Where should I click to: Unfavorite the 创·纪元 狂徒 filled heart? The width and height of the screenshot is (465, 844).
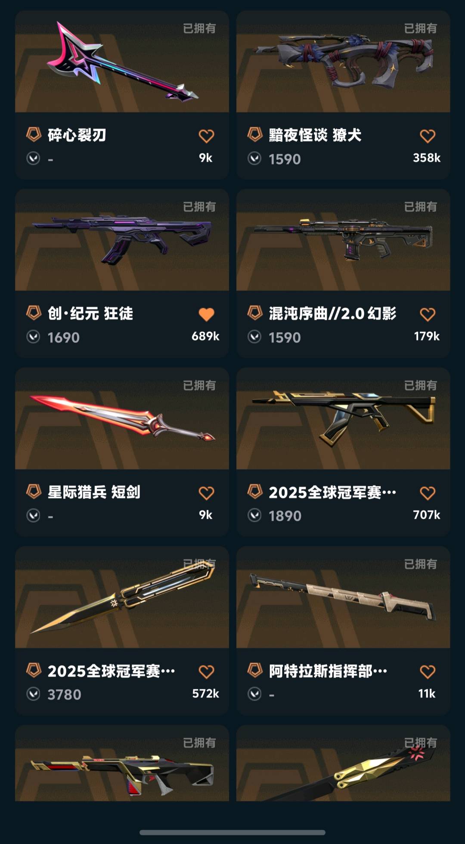[x=206, y=315]
